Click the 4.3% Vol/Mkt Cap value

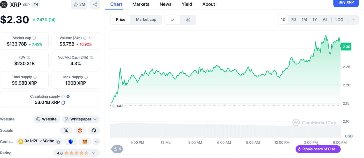point(75,64)
